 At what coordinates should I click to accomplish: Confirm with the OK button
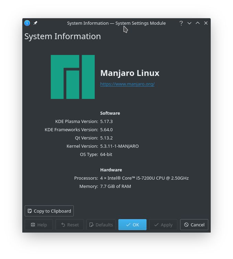coord(132,225)
